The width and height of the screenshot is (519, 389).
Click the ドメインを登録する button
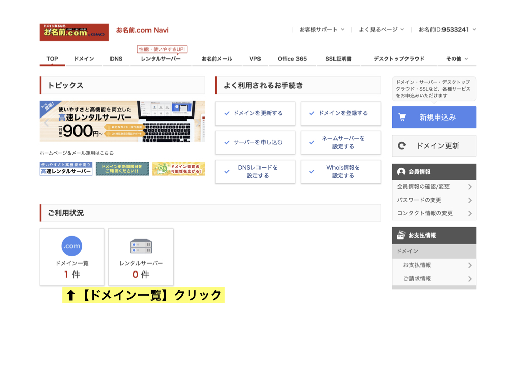pyautogui.click(x=341, y=113)
